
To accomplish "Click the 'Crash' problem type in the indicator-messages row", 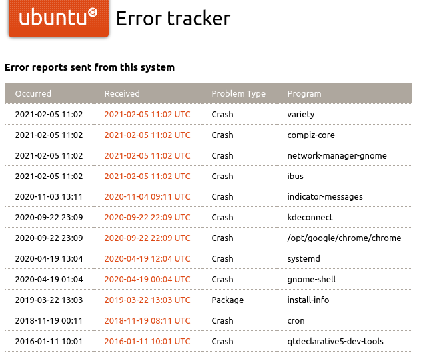I will [222, 197].
